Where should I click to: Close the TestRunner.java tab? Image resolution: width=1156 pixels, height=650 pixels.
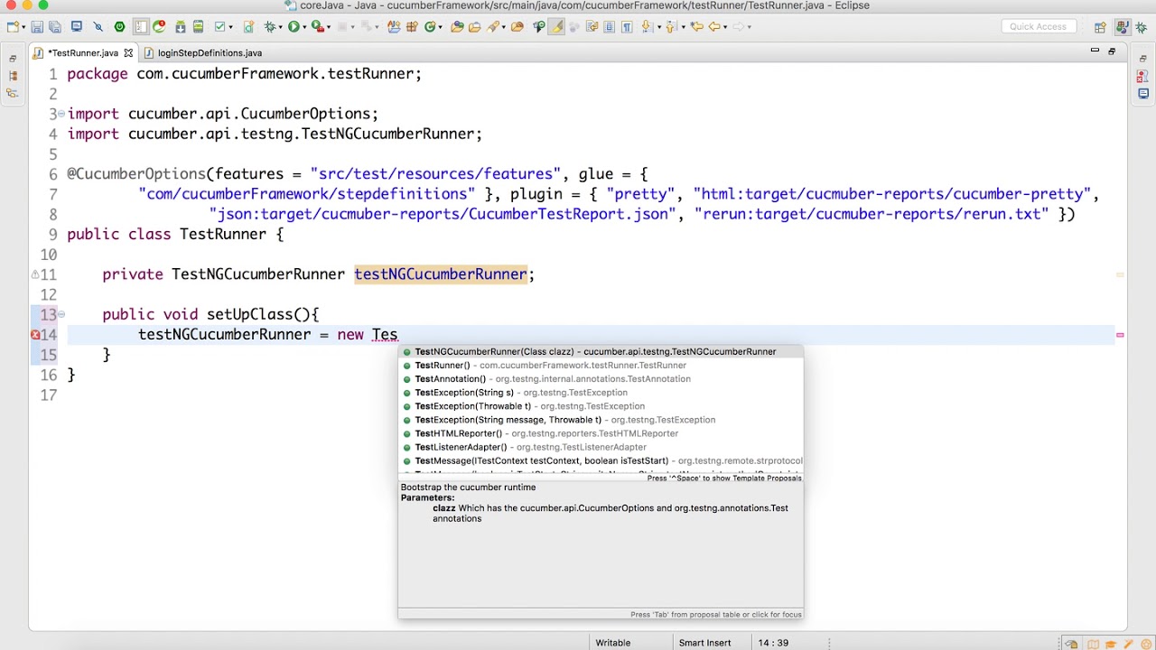128,53
